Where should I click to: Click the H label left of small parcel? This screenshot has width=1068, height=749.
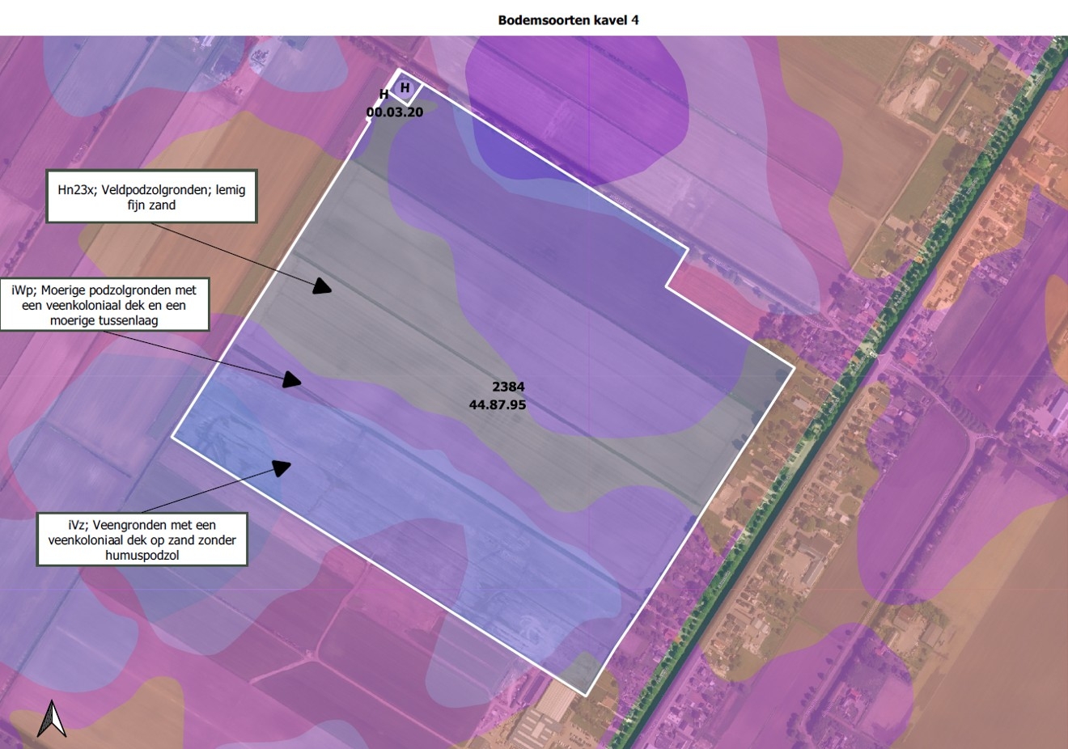(384, 95)
